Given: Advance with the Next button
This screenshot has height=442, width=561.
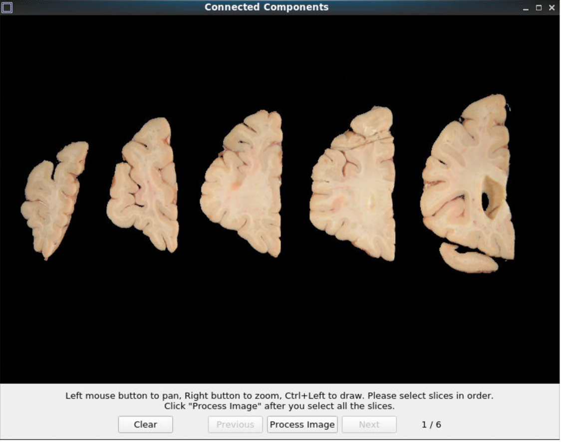Looking at the screenshot, I should [369, 425].
